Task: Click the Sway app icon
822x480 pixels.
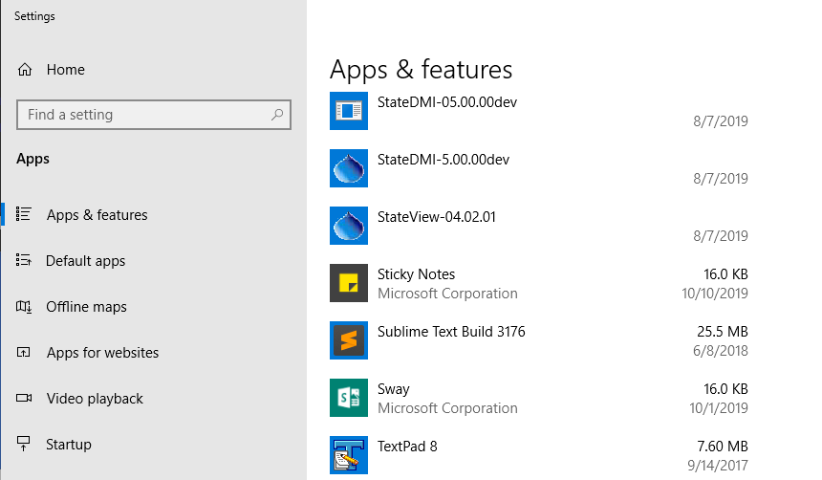Action: pyautogui.click(x=349, y=398)
